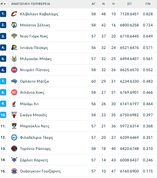This screenshot has height=178, width=157.
Task: Click the New York Knicks logo
Action: pos(14,36)
